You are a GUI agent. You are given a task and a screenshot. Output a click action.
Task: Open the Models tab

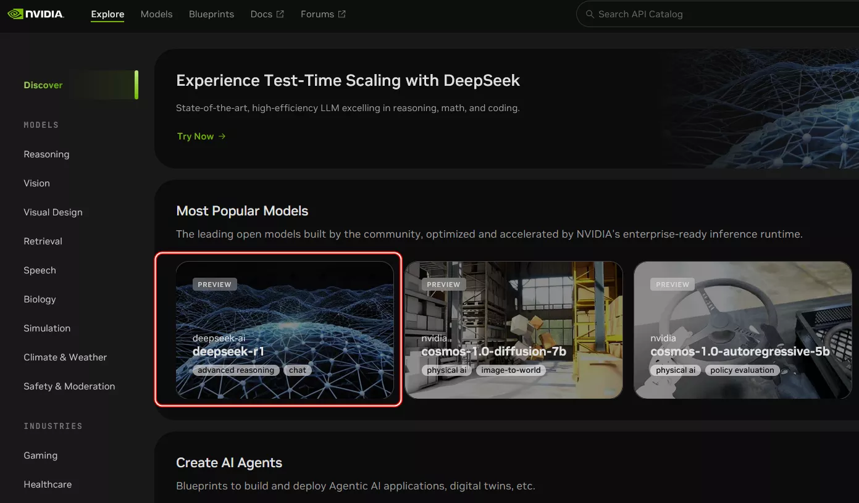[x=157, y=14]
